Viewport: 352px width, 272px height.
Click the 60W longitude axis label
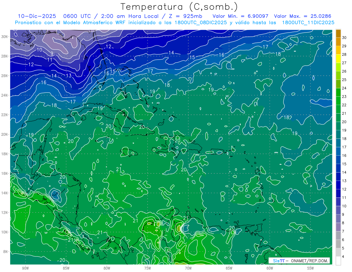(x=270, y=268)
